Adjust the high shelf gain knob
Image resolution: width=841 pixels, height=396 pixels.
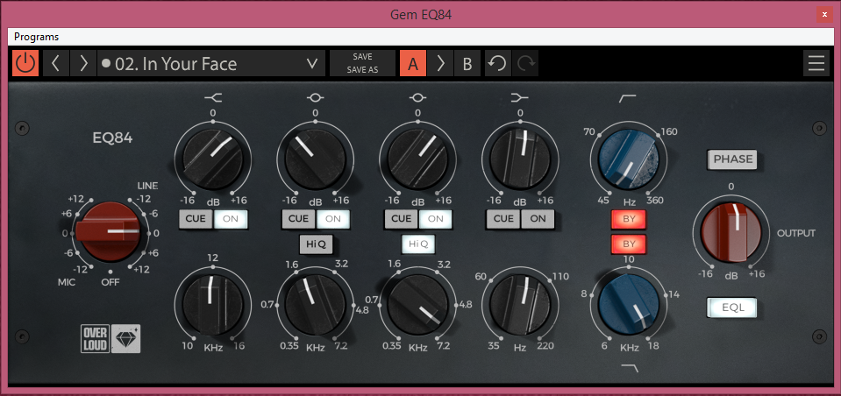(213, 159)
